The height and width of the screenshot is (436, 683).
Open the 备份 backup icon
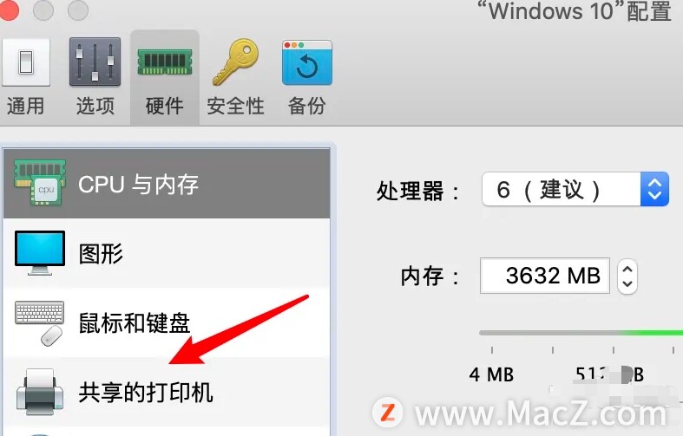pos(307,62)
